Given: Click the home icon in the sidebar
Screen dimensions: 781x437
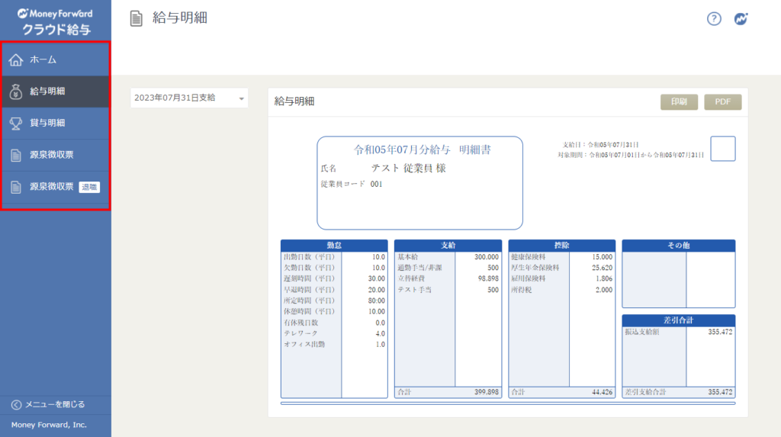Looking at the screenshot, I should pyautogui.click(x=16, y=59).
